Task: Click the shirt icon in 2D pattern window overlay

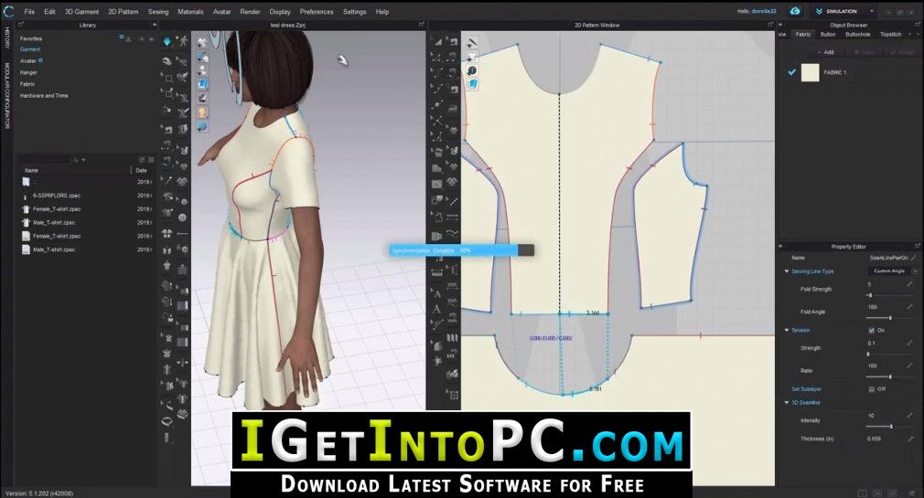Action: (x=472, y=57)
